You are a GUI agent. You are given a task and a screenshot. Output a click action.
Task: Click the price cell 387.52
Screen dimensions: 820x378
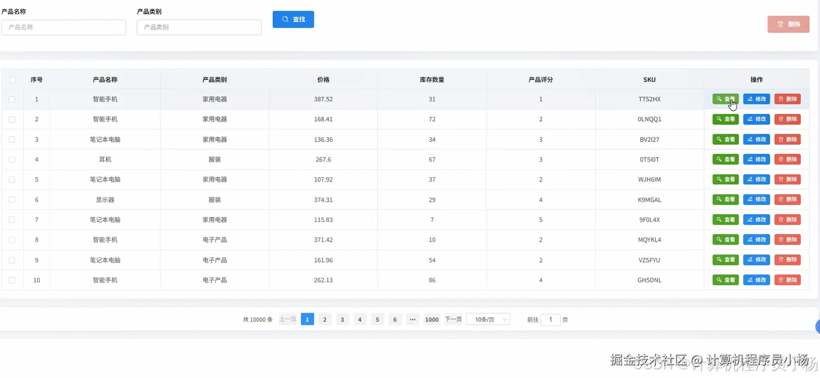[x=323, y=99]
